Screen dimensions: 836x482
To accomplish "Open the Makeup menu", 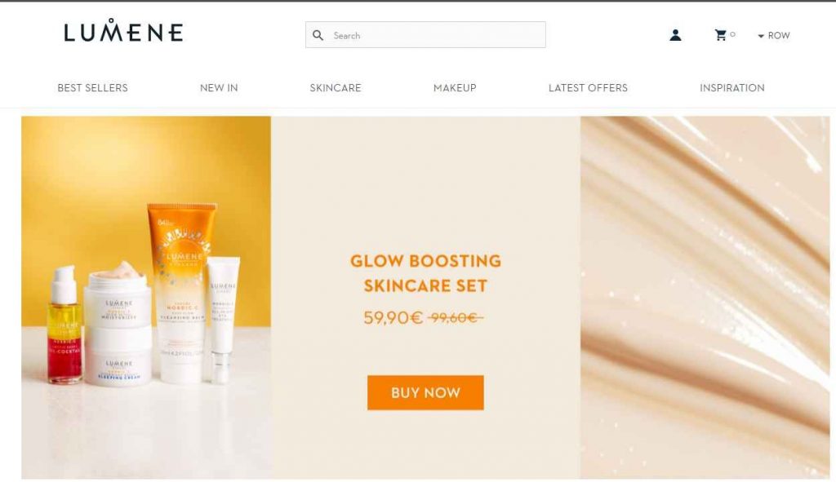I will pos(455,88).
